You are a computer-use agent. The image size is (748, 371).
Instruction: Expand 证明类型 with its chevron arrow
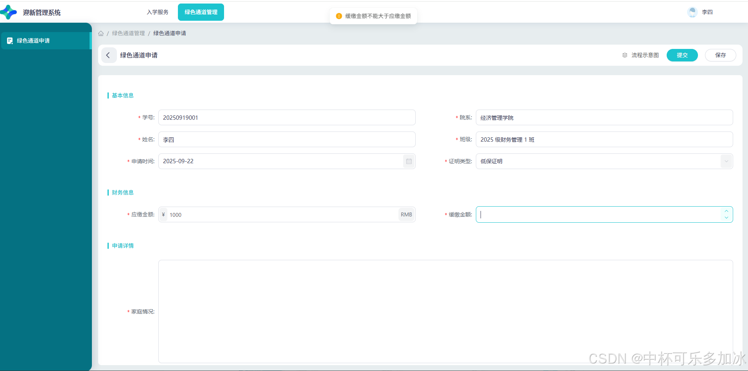[x=726, y=161]
